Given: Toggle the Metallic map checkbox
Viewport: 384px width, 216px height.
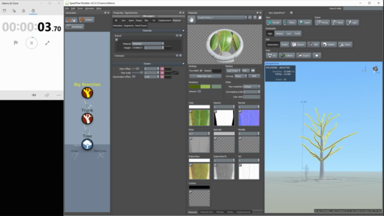Looking at the screenshot, I should 240,138.
